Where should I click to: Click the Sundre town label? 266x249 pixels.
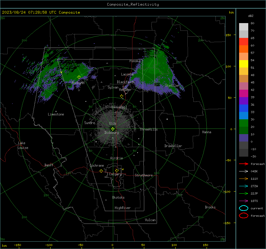point(90,123)
